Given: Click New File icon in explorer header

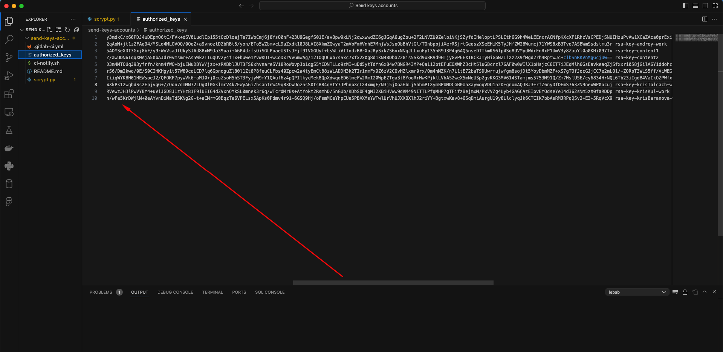Looking at the screenshot, I should (x=49, y=30).
